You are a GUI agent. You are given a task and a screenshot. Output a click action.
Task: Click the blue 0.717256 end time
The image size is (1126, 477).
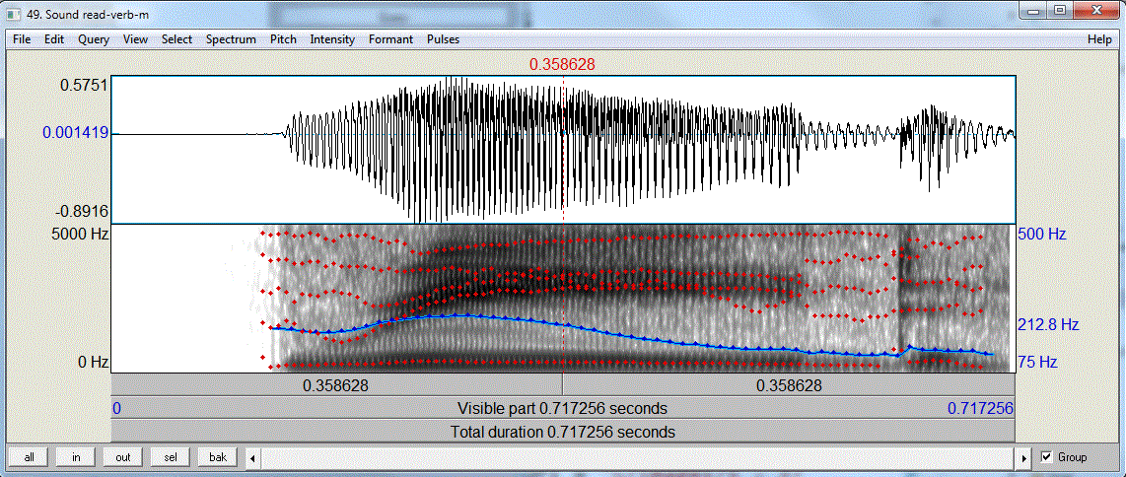980,409
